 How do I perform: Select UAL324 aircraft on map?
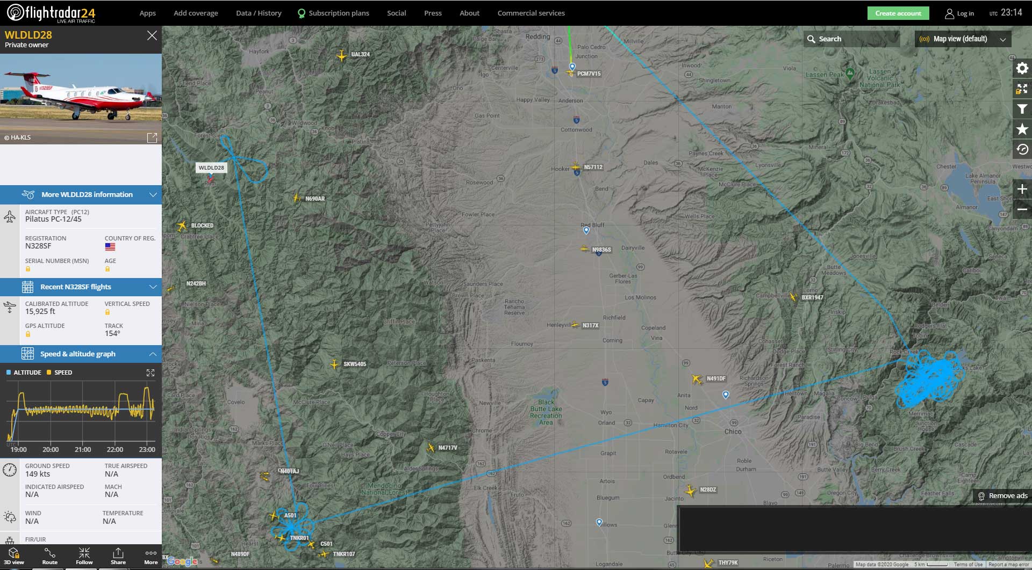(341, 55)
